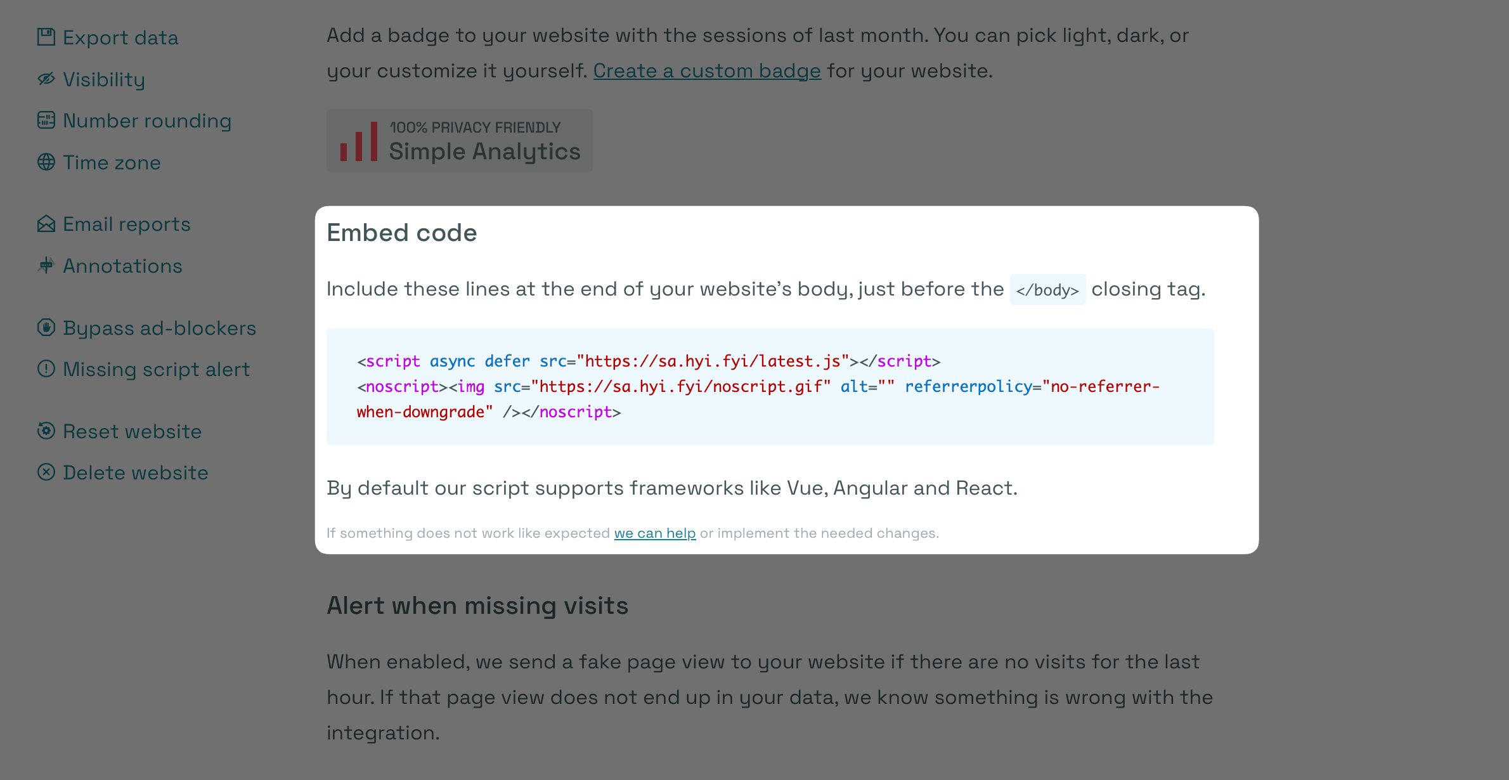Click the Number rounding icon

(x=46, y=120)
